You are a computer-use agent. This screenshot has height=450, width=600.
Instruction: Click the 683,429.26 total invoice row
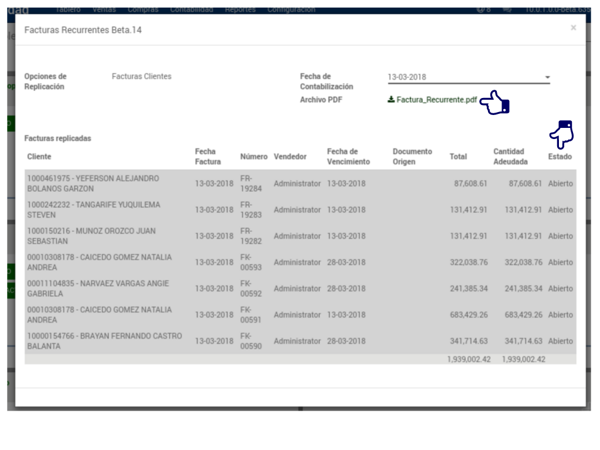pos(468,315)
